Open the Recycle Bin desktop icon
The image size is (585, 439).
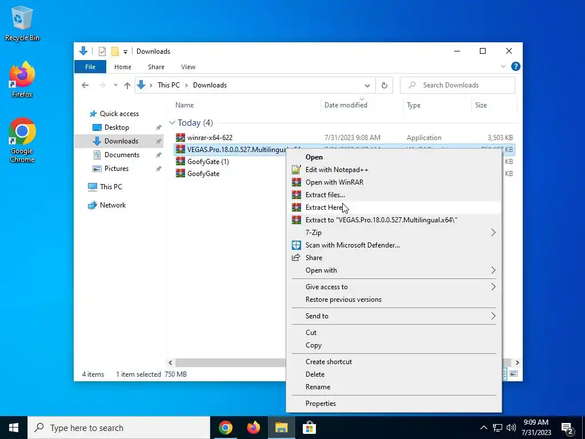point(22,23)
